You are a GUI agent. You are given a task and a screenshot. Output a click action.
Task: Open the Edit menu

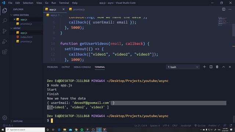point(18,3)
